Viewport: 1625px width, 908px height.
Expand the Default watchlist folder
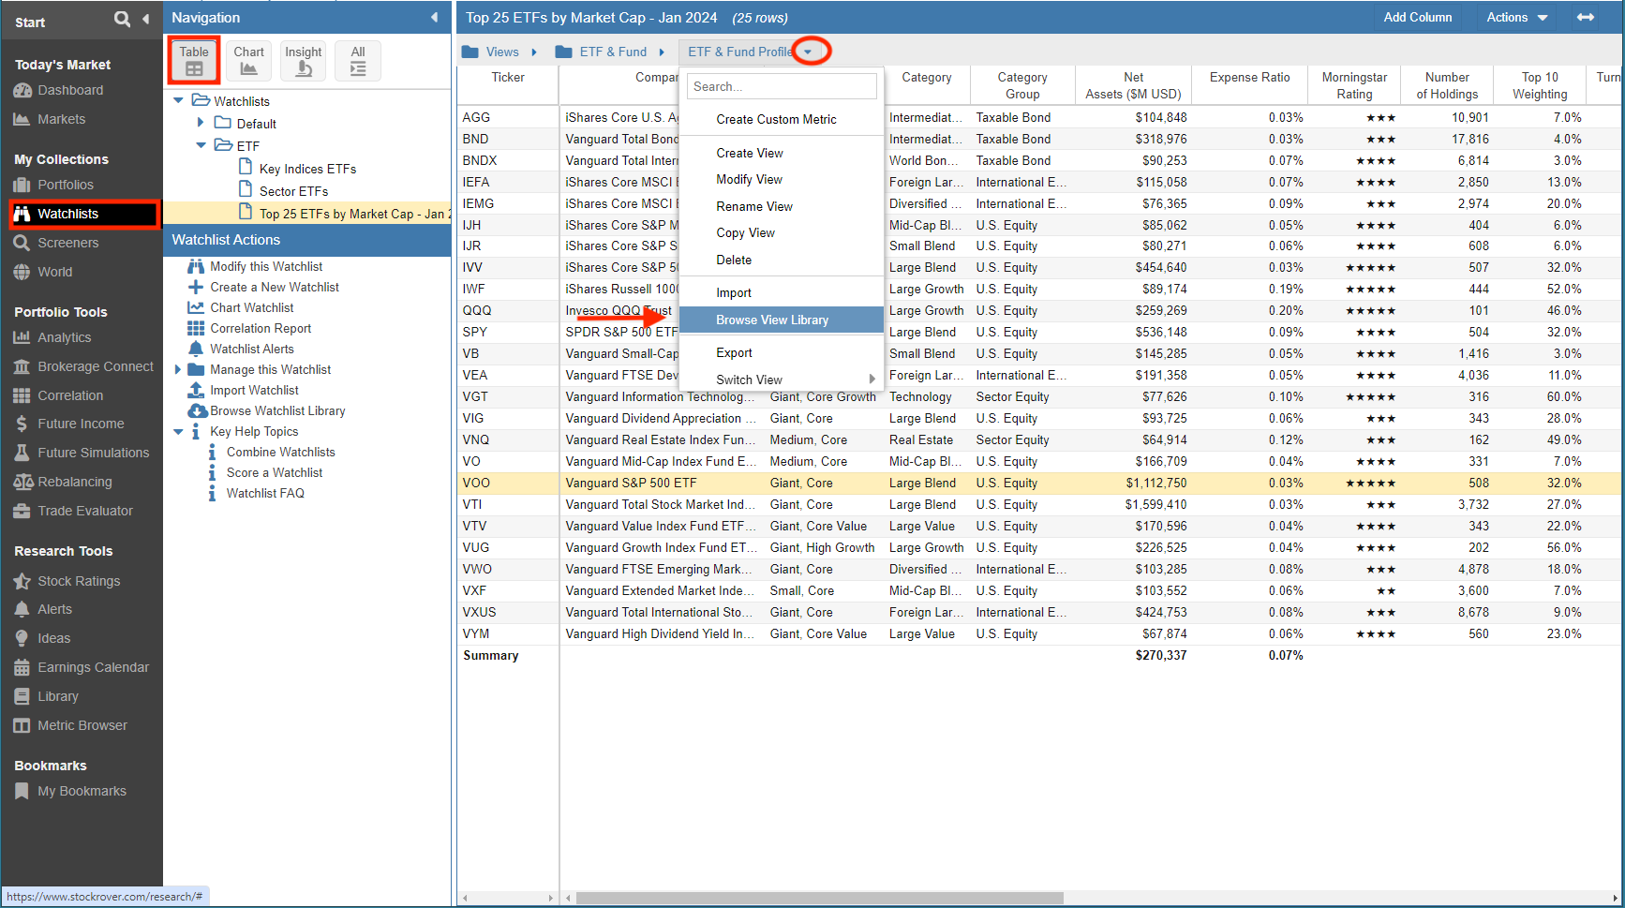(201, 123)
